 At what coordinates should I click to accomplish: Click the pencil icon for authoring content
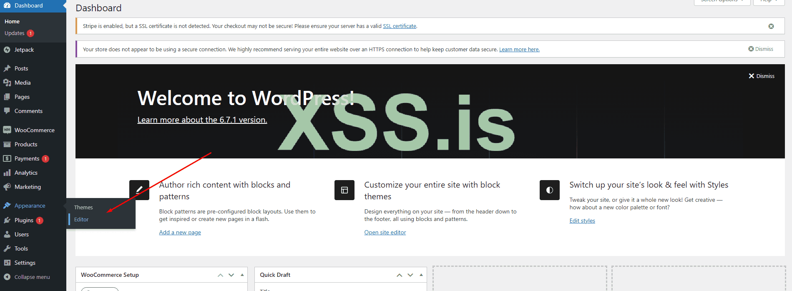[139, 190]
